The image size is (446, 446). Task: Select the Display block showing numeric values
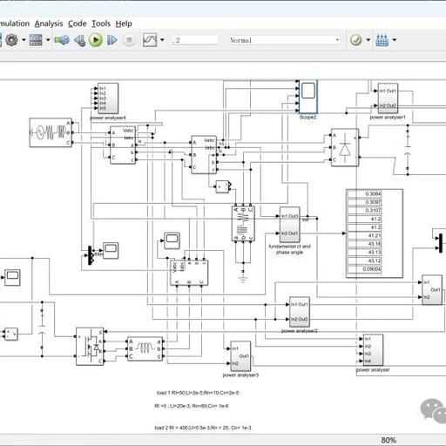point(375,233)
